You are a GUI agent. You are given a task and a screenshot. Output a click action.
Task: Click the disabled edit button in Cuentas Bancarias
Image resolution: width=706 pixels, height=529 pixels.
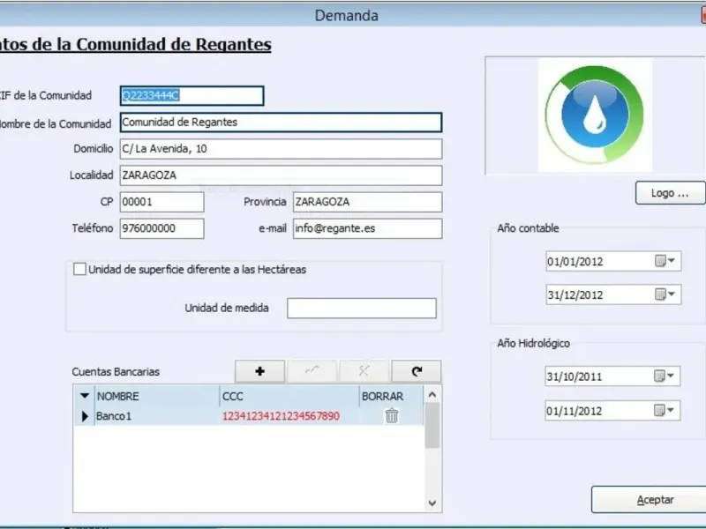point(312,371)
